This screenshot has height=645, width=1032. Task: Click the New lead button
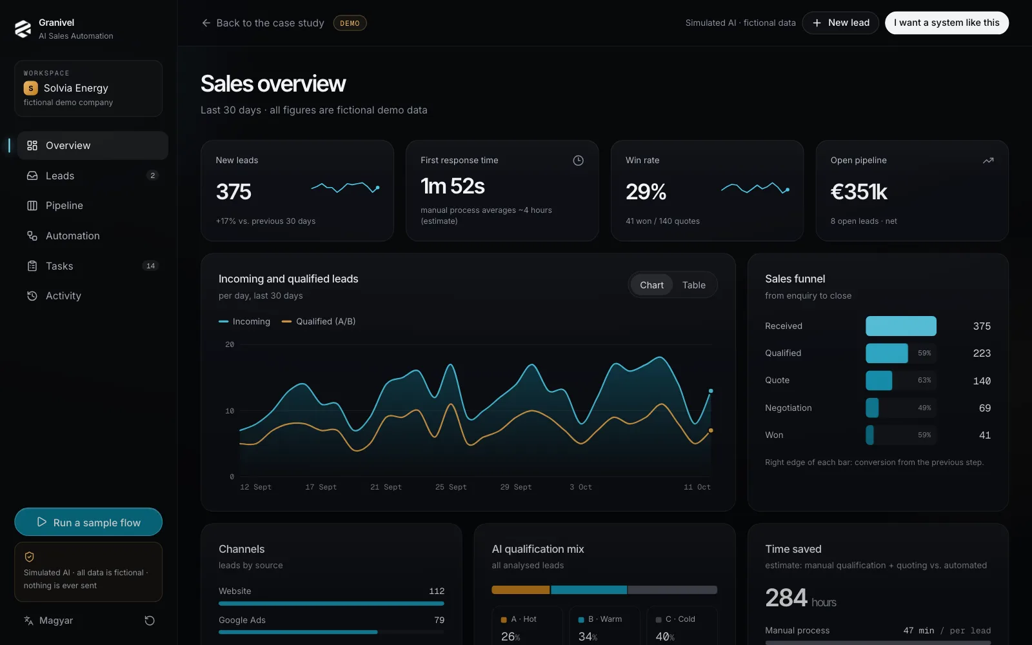[840, 23]
